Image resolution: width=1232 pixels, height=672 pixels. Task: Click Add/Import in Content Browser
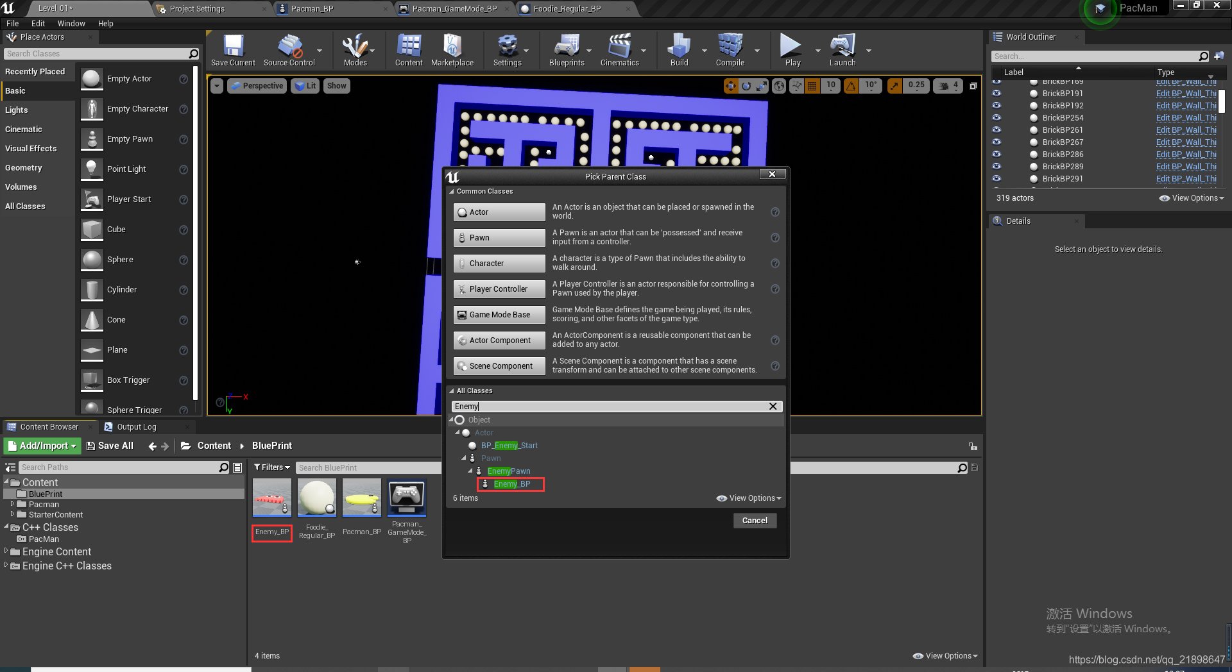[42, 446]
